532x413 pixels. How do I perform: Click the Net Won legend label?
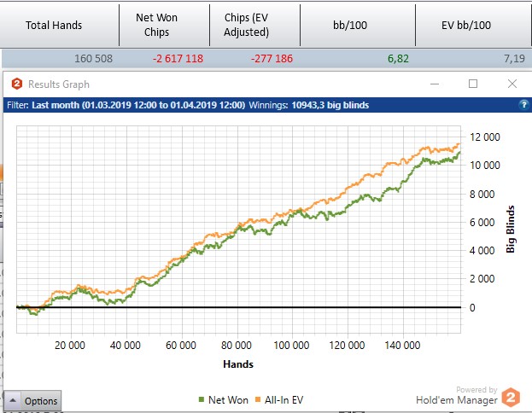(x=228, y=400)
